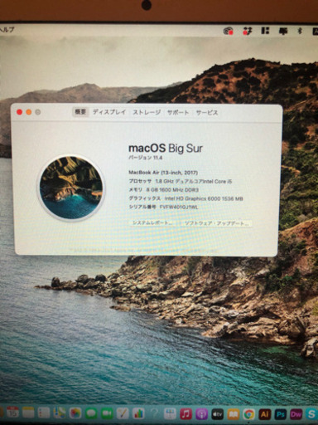This screenshot has width=318, height=425.
Task: Launch Adobe Illustrator from the Dock
Action: (264, 414)
